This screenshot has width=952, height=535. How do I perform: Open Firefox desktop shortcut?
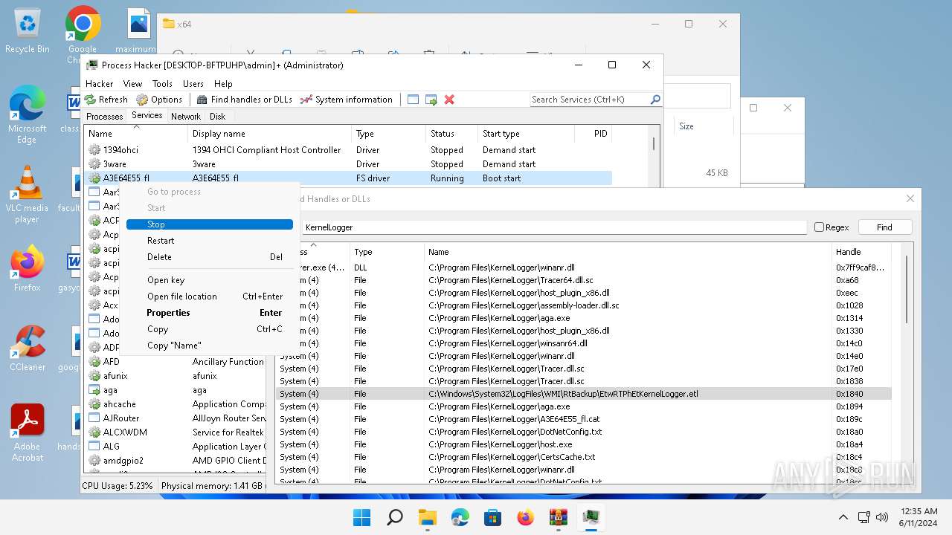point(28,267)
